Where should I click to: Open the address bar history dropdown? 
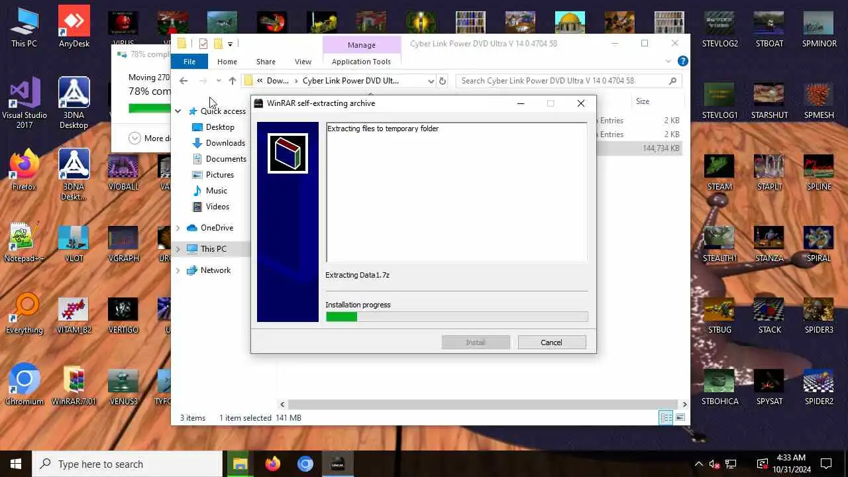[431, 81]
